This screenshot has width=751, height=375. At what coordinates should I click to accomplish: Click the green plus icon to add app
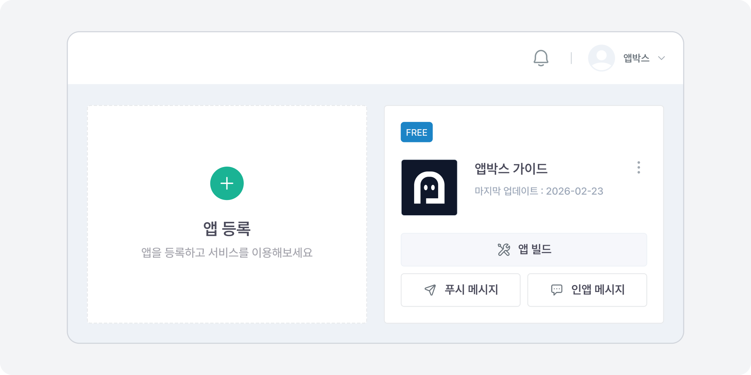(227, 183)
